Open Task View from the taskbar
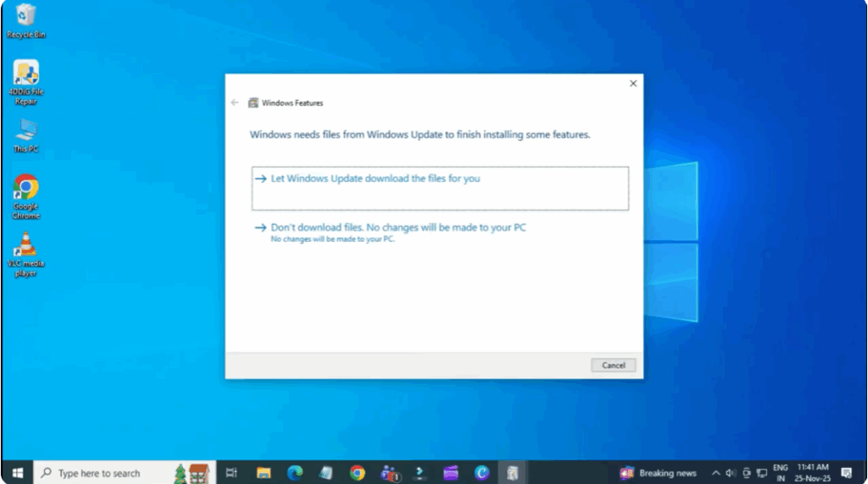 coord(231,473)
